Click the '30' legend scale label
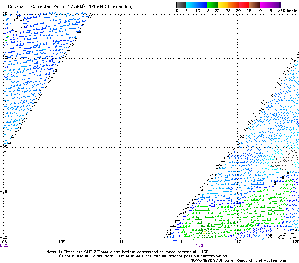299x263 pixels. pos(238,11)
